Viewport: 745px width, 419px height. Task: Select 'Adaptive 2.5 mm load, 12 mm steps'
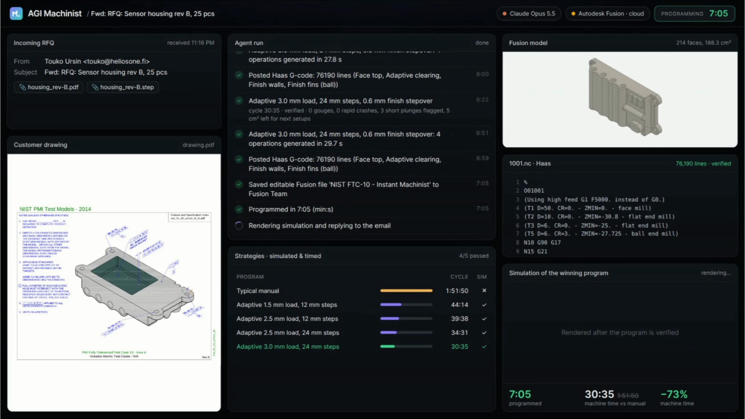click(x=362, y=319)
